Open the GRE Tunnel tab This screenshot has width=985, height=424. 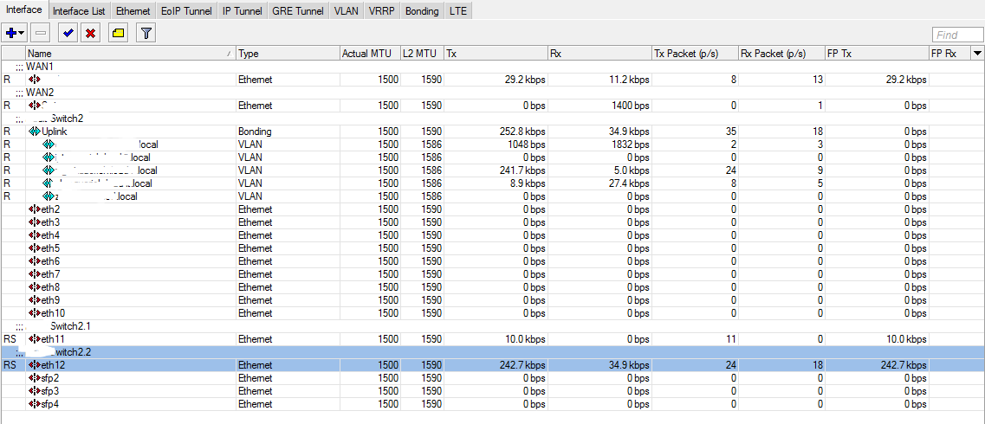click(298, 10)
